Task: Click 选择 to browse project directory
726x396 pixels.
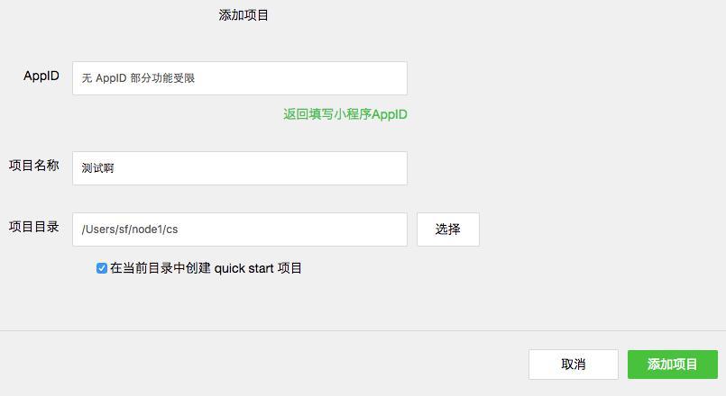Action: tap(447, 229)
